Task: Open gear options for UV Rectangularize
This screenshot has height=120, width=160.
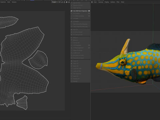Action: [x=89, y=48]
